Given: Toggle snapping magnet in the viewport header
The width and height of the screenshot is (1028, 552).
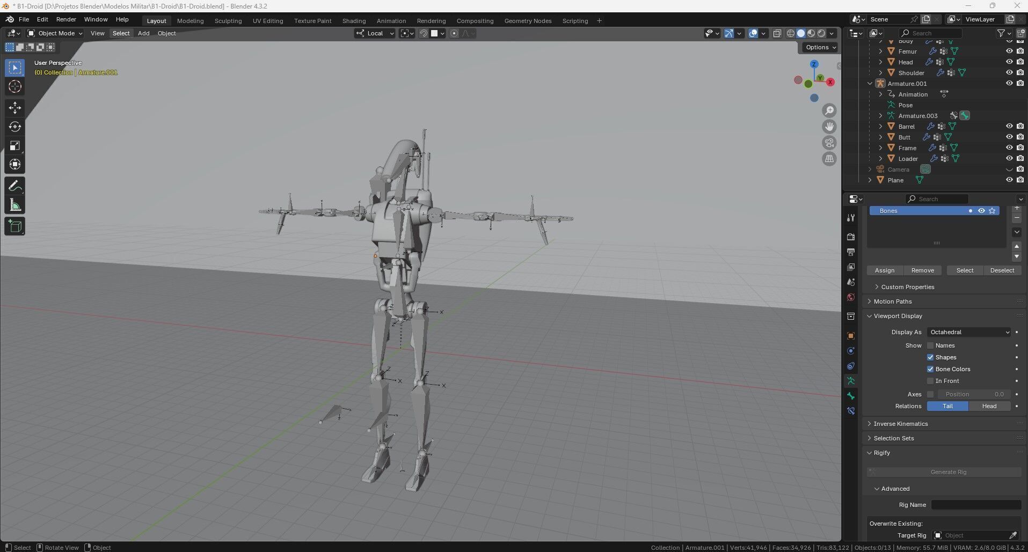Looking at the screenshot, I should coord(424,33).
